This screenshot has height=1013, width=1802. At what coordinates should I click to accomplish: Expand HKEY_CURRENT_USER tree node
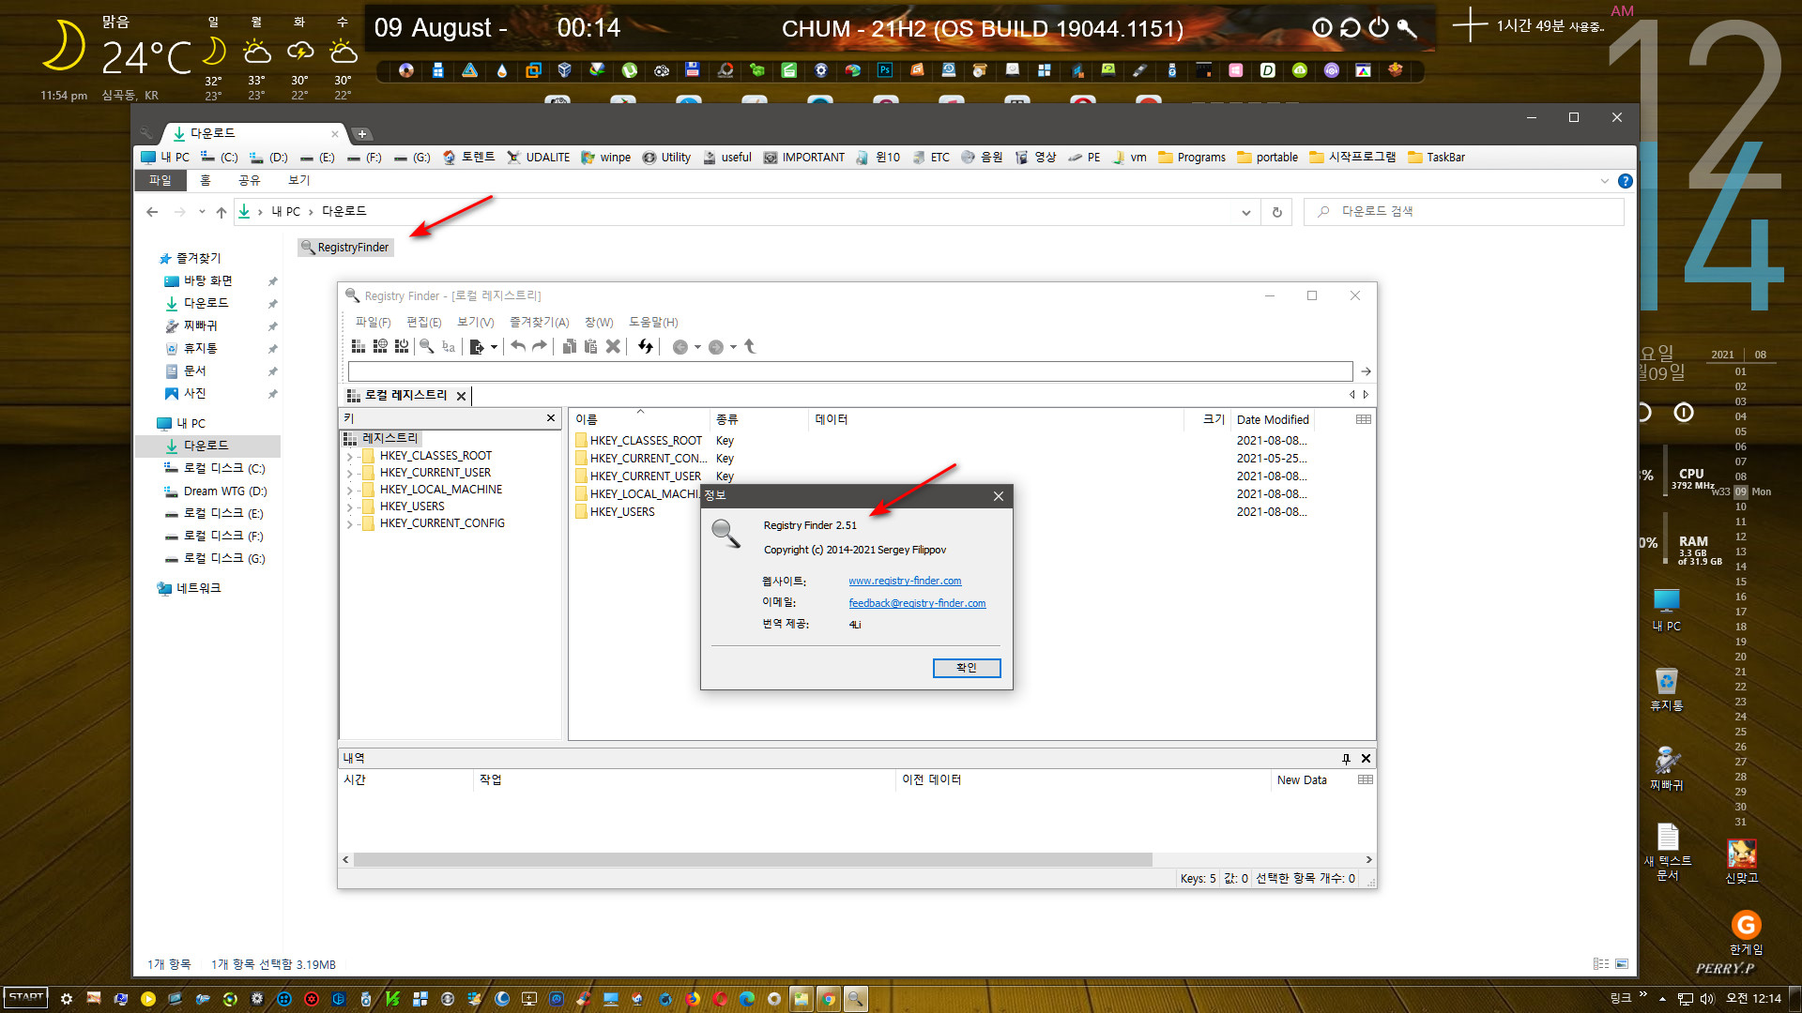click(x=350, y=474)
